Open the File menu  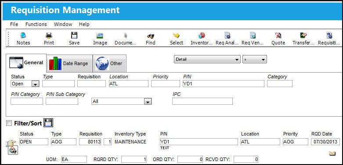[x=14, y=24]
